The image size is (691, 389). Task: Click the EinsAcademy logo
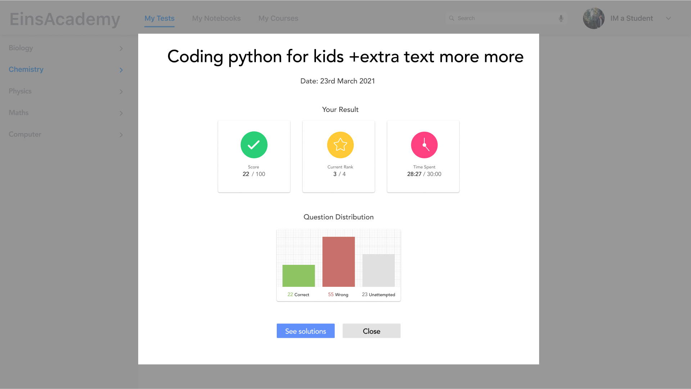click(x=65, y=19)
